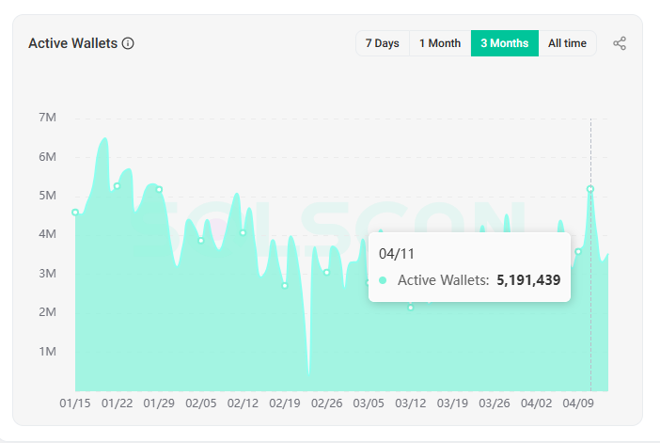This screenshot has width=660, height=443.
Task: Click the data point marker above 01/15
Action: (x=75, y=212)
